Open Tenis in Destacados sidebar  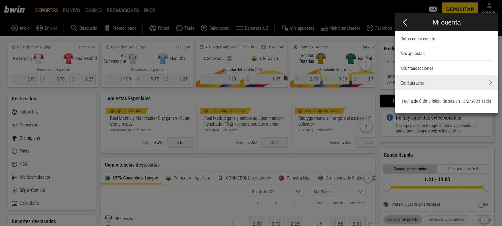(20, 151)
